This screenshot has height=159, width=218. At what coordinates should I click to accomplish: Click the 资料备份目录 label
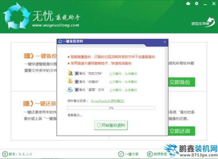78,101
